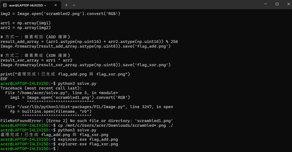Open a new terminal tab with plus
The width and height of the screenshot is (292, 152).
pyautogui.click(x=66, y=5)
